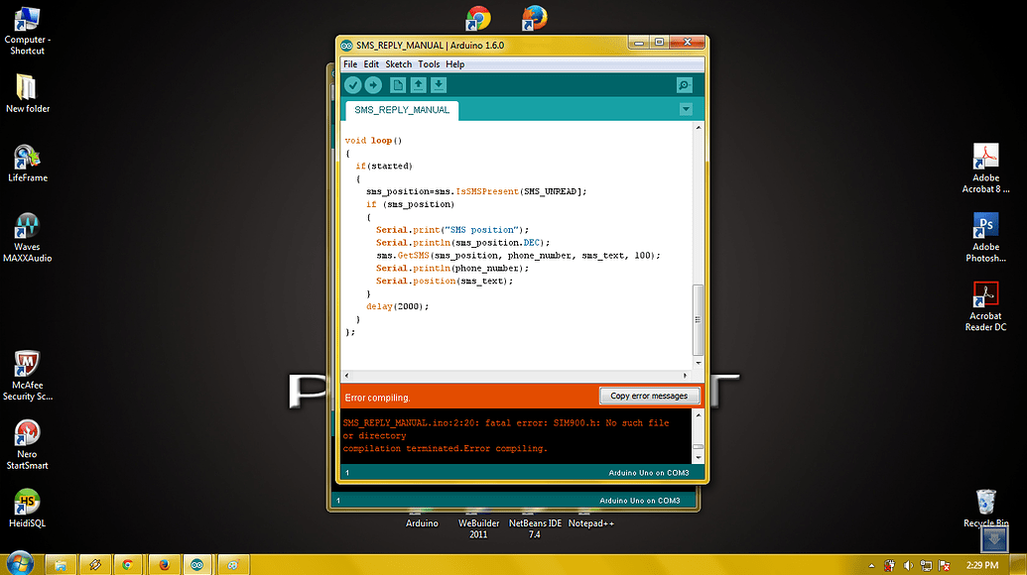Open the Serial Monitor magnifier icon

685,85
